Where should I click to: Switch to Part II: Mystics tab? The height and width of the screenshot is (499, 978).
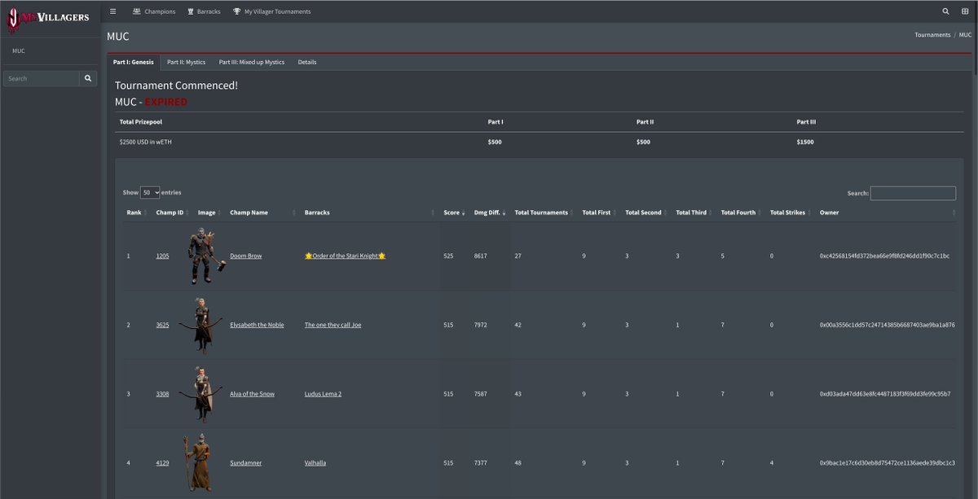[186, 62]
